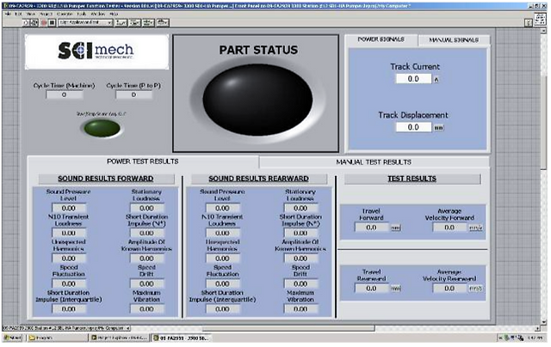The height and width of the screenshot is (347, 551).
Task: Switch to the POWER SIGNALS tab
Action: 381,40
